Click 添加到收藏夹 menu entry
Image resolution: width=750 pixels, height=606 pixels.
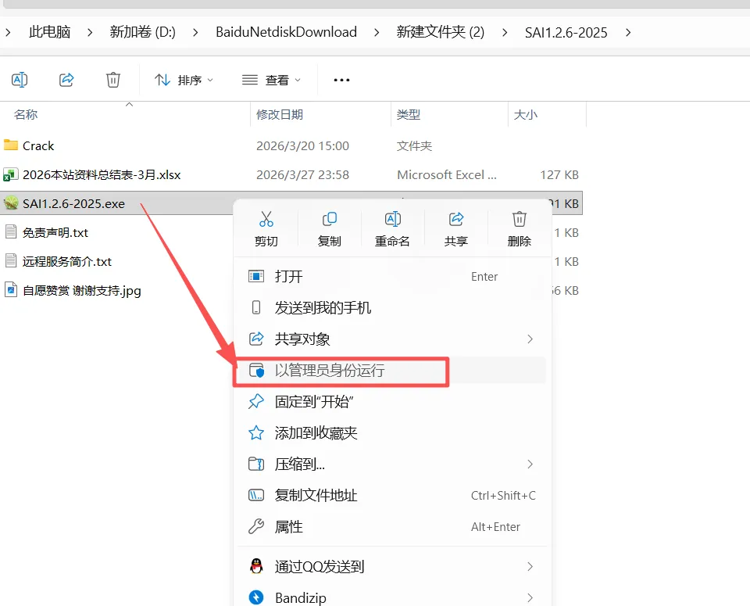[391, 433]
